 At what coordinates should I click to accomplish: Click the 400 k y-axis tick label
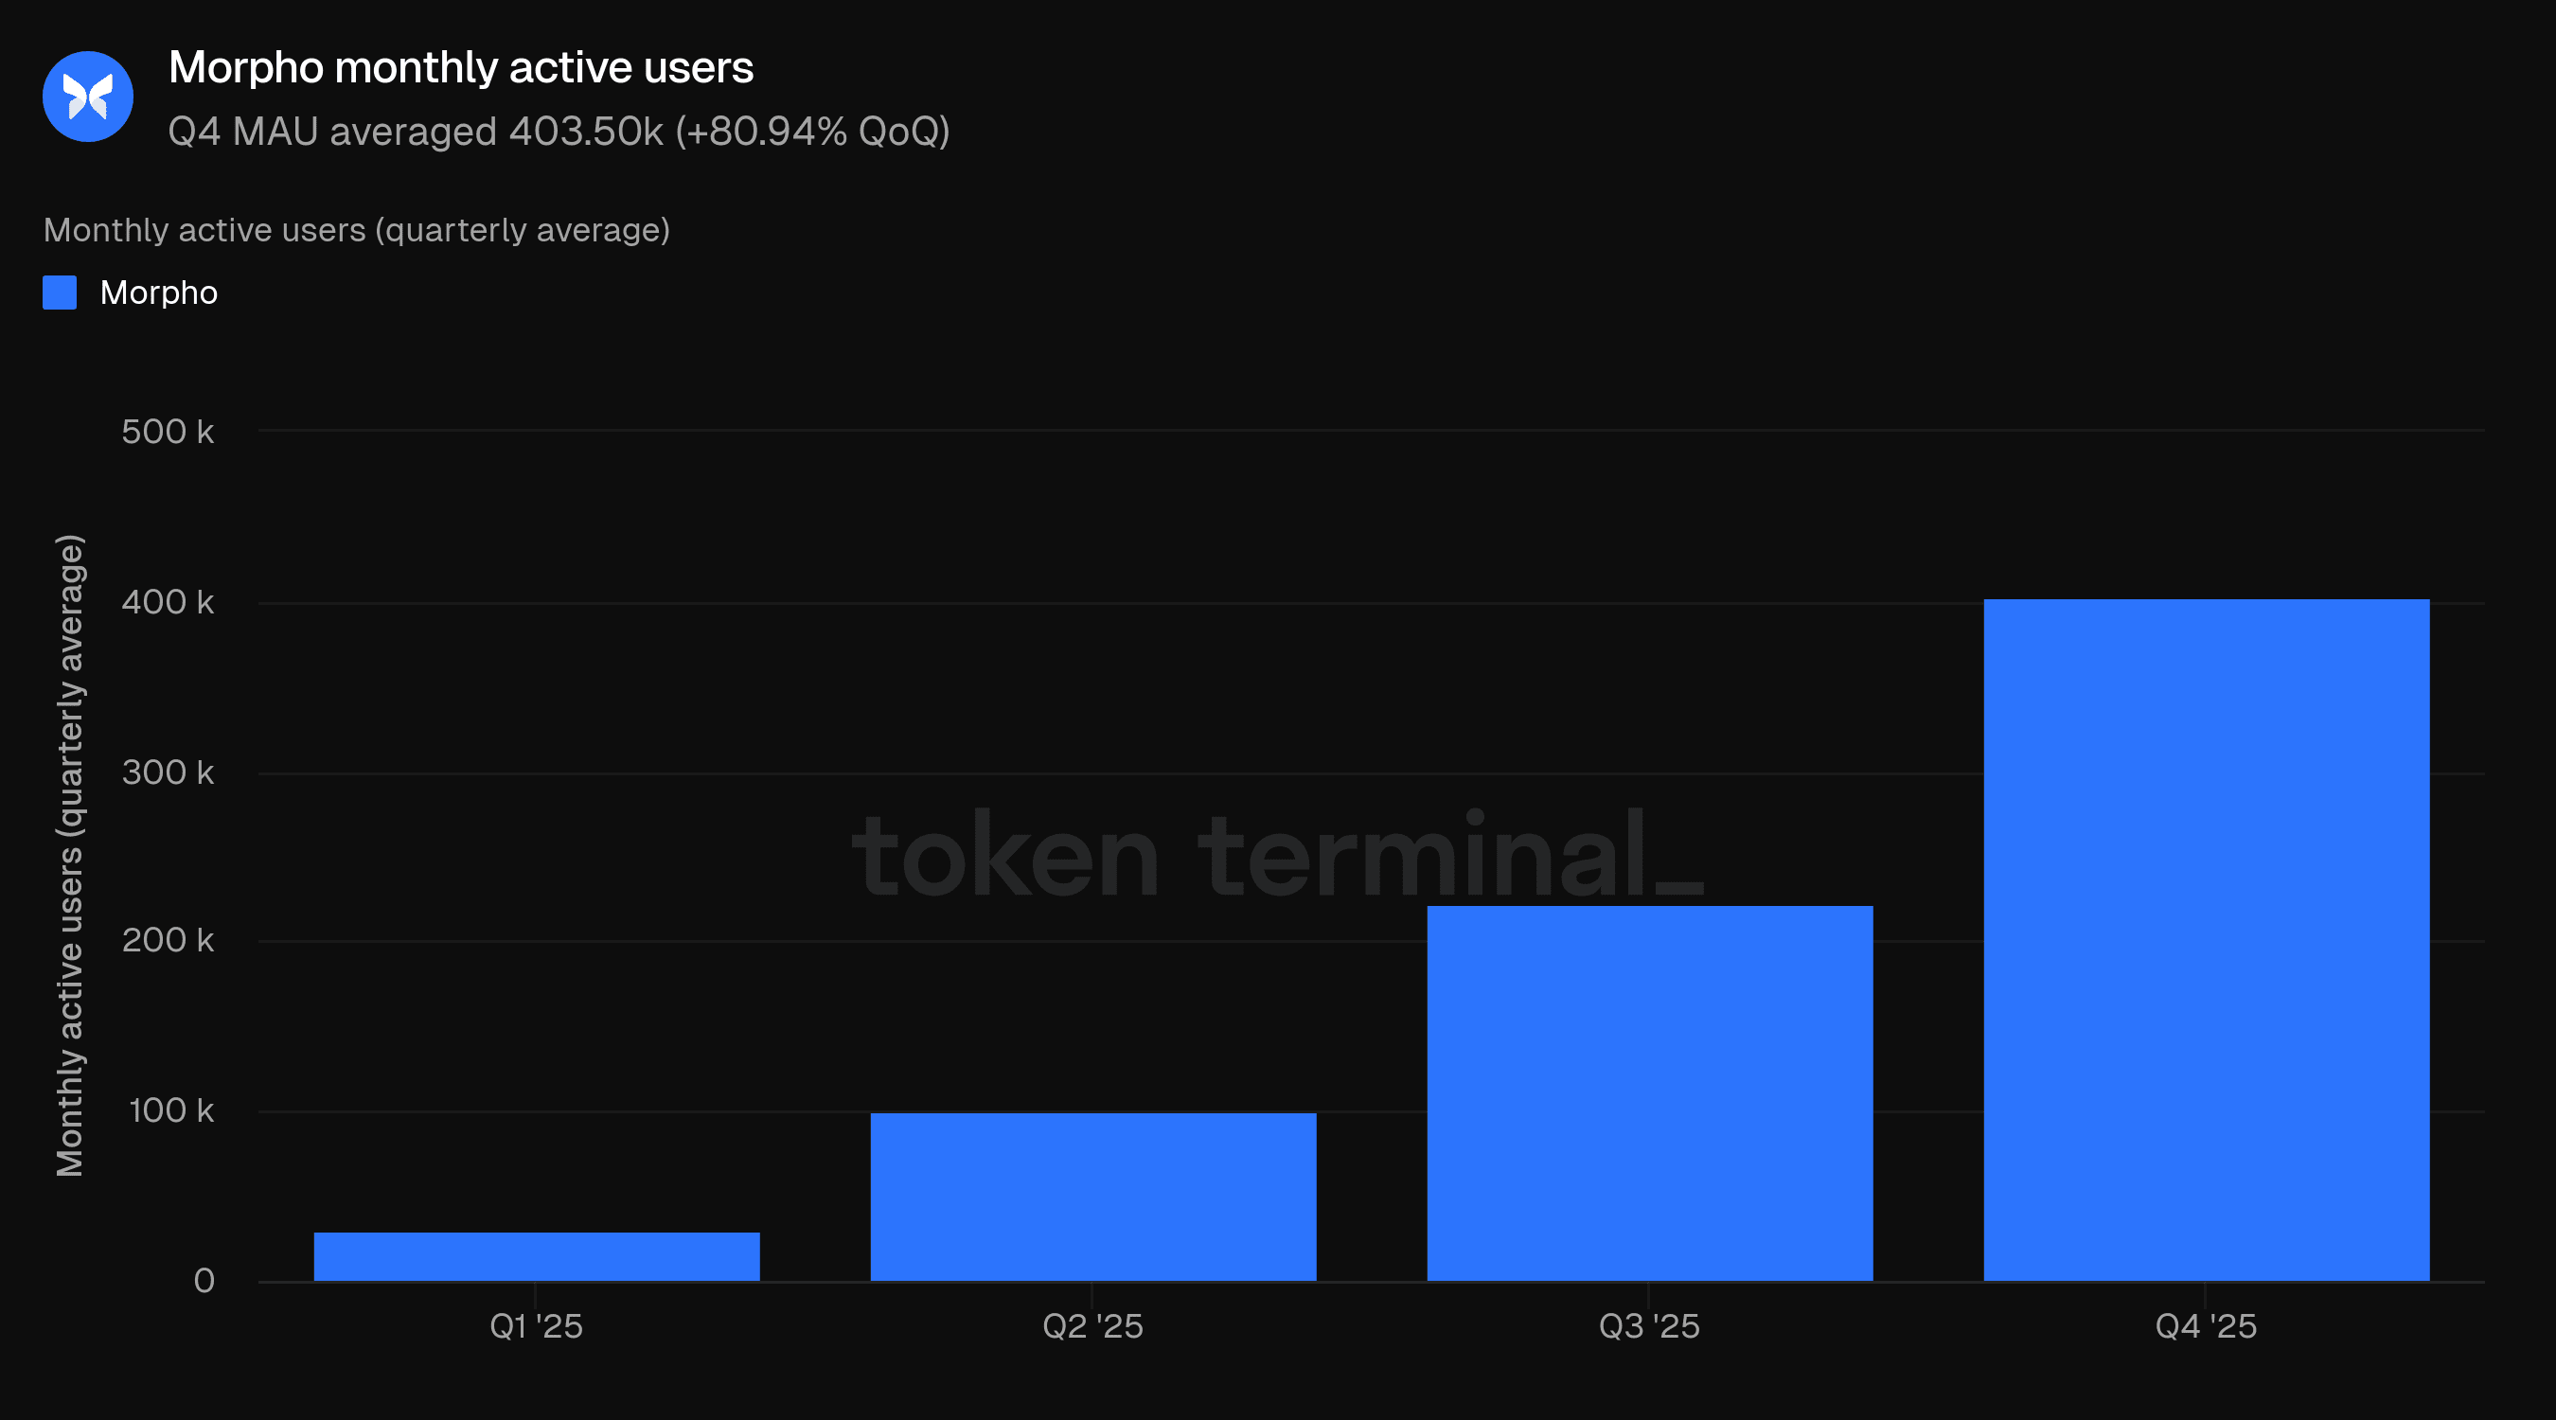click(168, 602)
